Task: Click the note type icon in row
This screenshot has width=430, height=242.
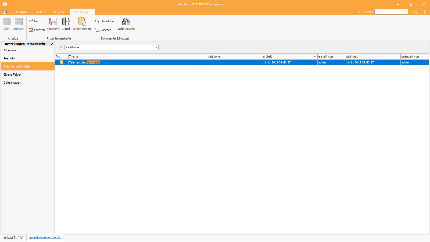Action: (61, 62)
